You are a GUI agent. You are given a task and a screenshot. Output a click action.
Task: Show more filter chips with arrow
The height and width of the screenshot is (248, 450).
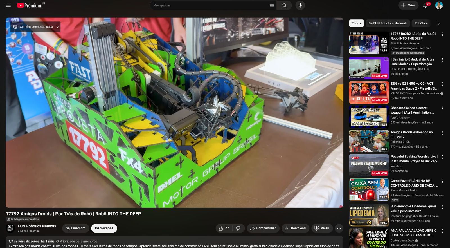[438, 24]
